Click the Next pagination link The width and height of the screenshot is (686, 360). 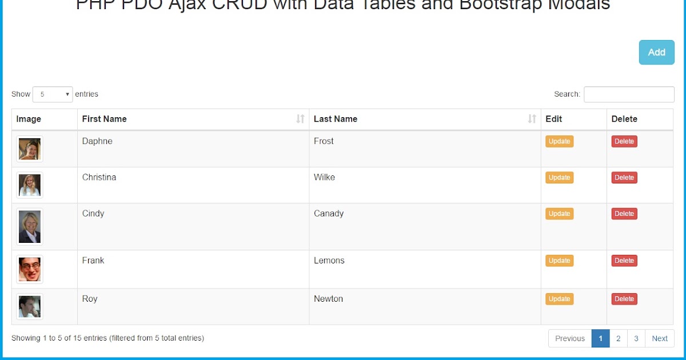(x=660, y=338)
